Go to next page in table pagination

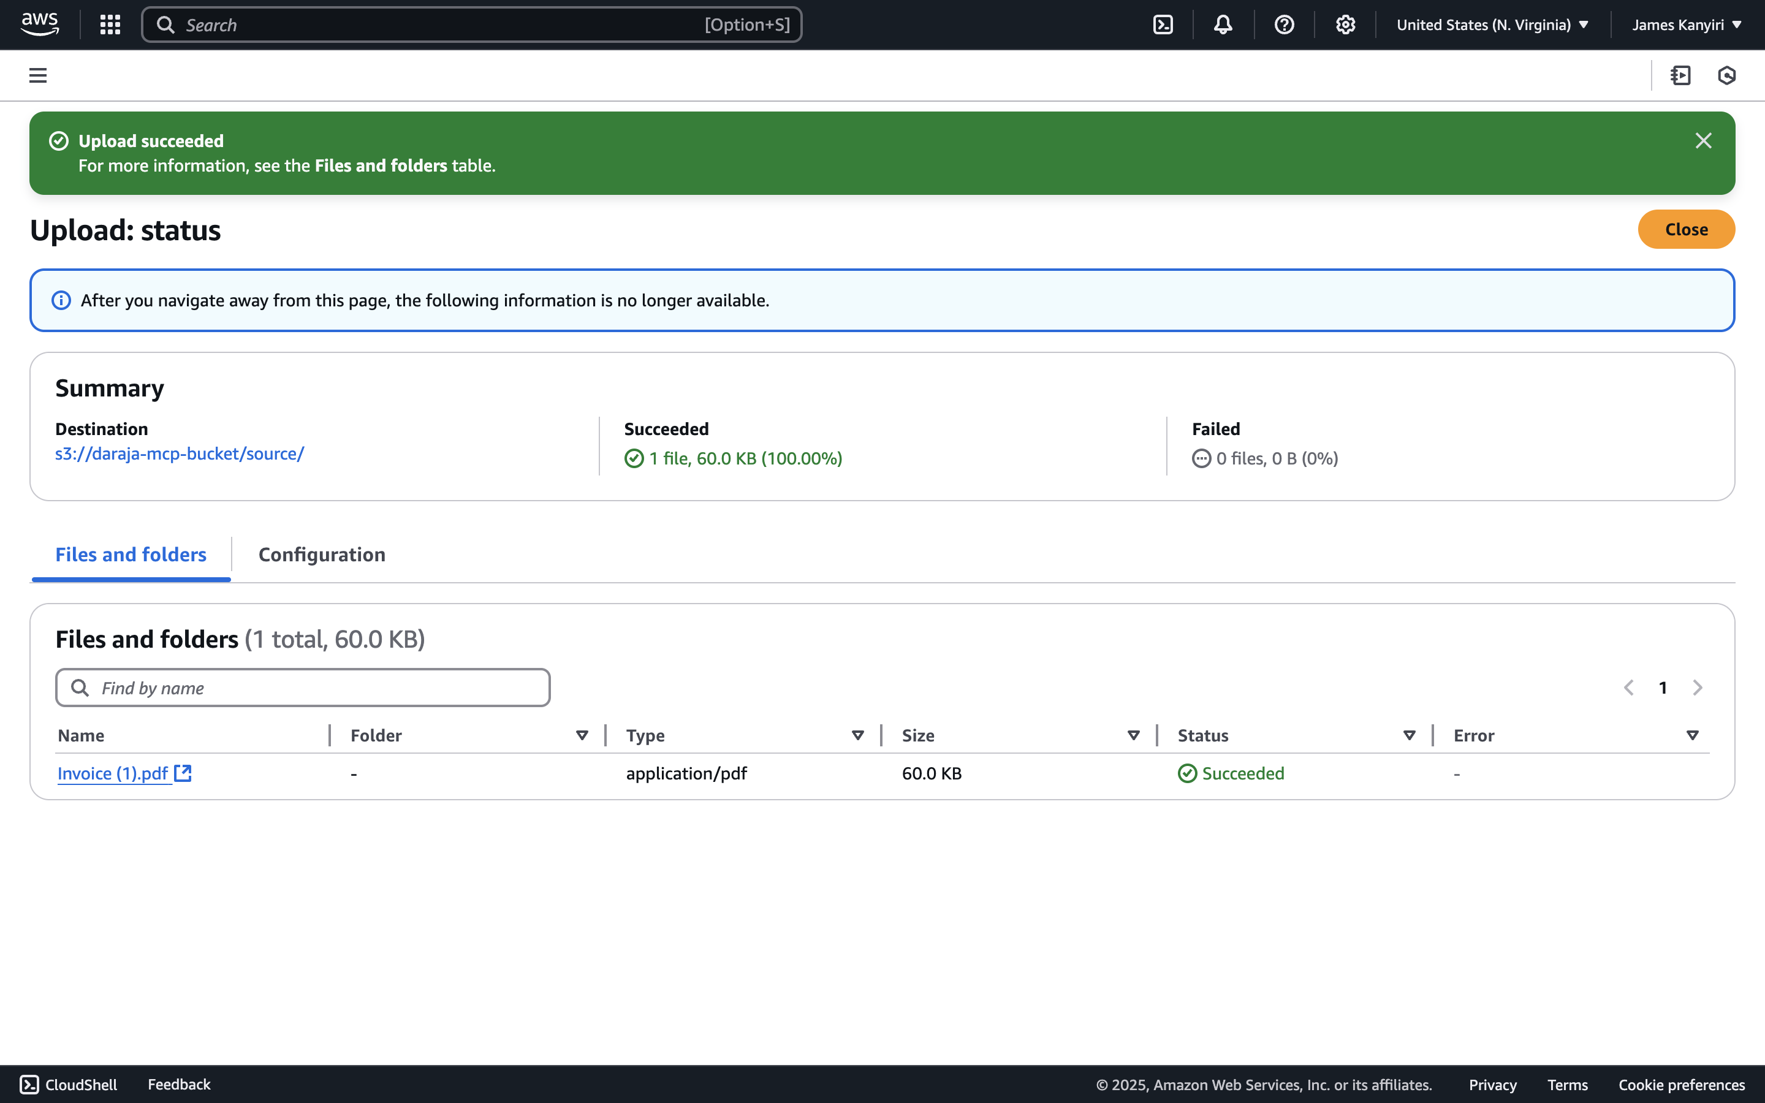pyautogui.click(x=1698, y=688)
